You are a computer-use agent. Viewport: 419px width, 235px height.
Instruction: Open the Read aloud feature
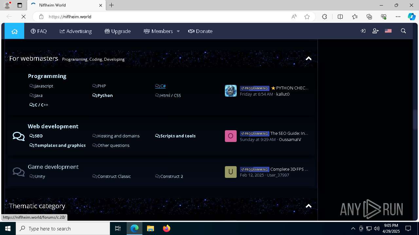(x=294, y=17)
